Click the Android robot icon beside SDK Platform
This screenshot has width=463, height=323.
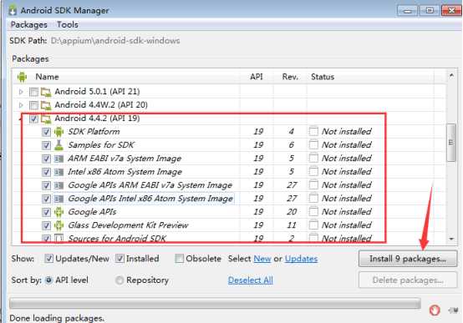(x=59, y=132)
